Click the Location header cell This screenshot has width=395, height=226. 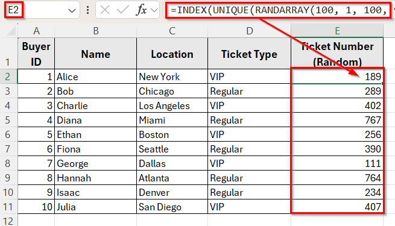pos(172,54)
